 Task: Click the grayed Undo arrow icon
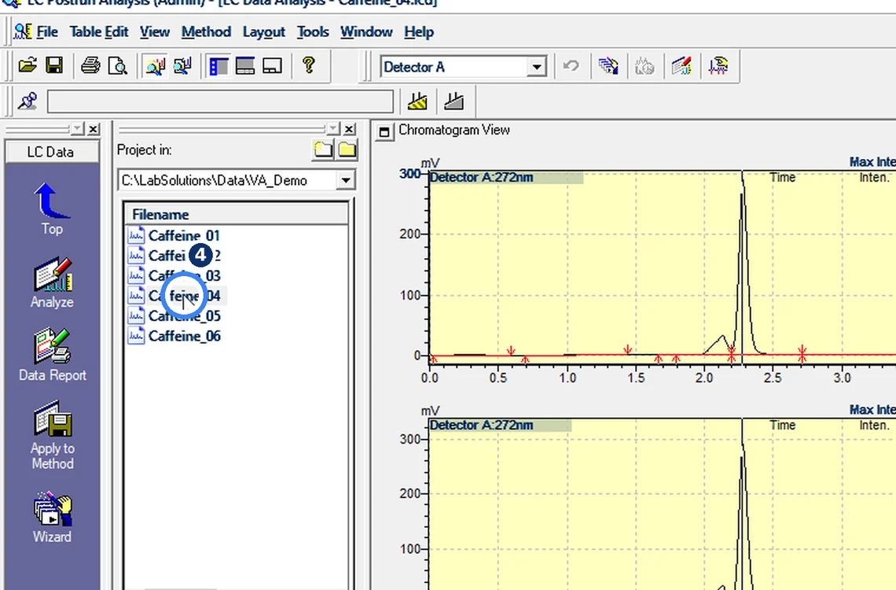(x=571, y=66)
